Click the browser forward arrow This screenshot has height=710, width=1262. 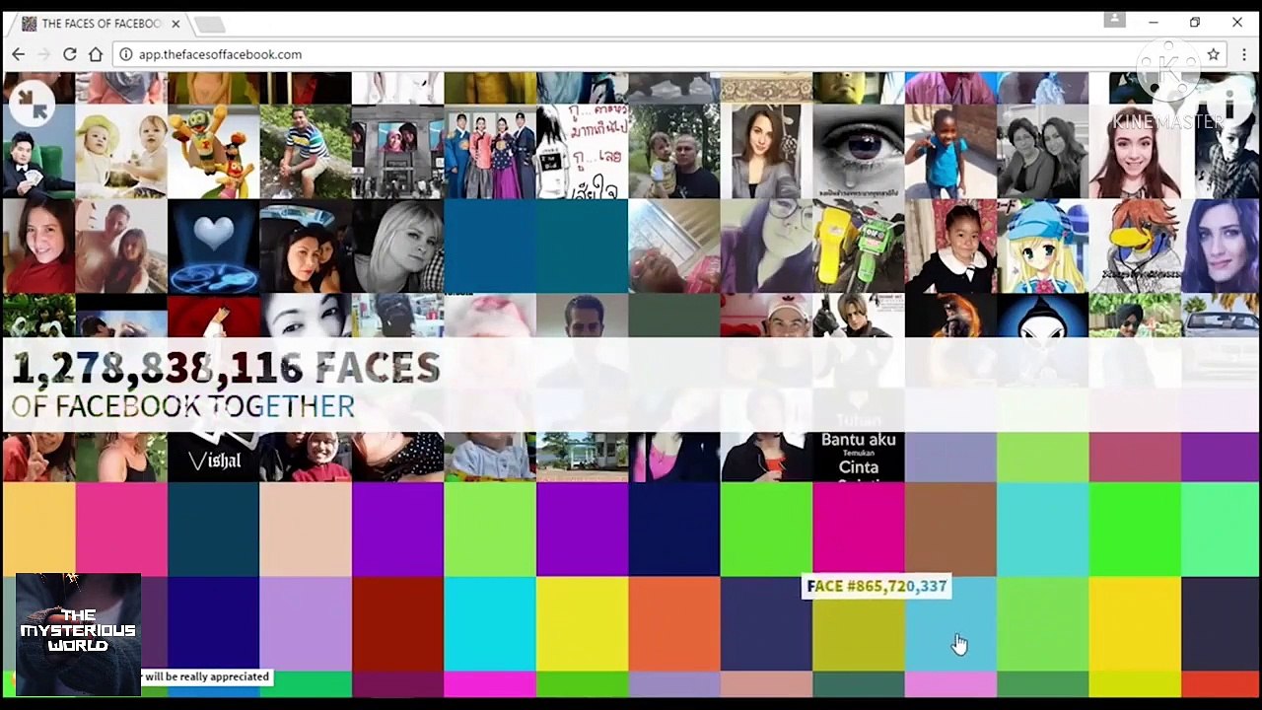point(43,54)
